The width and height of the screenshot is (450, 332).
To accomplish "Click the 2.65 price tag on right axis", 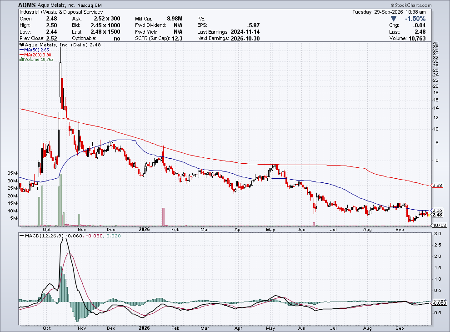I will point(437,210).
